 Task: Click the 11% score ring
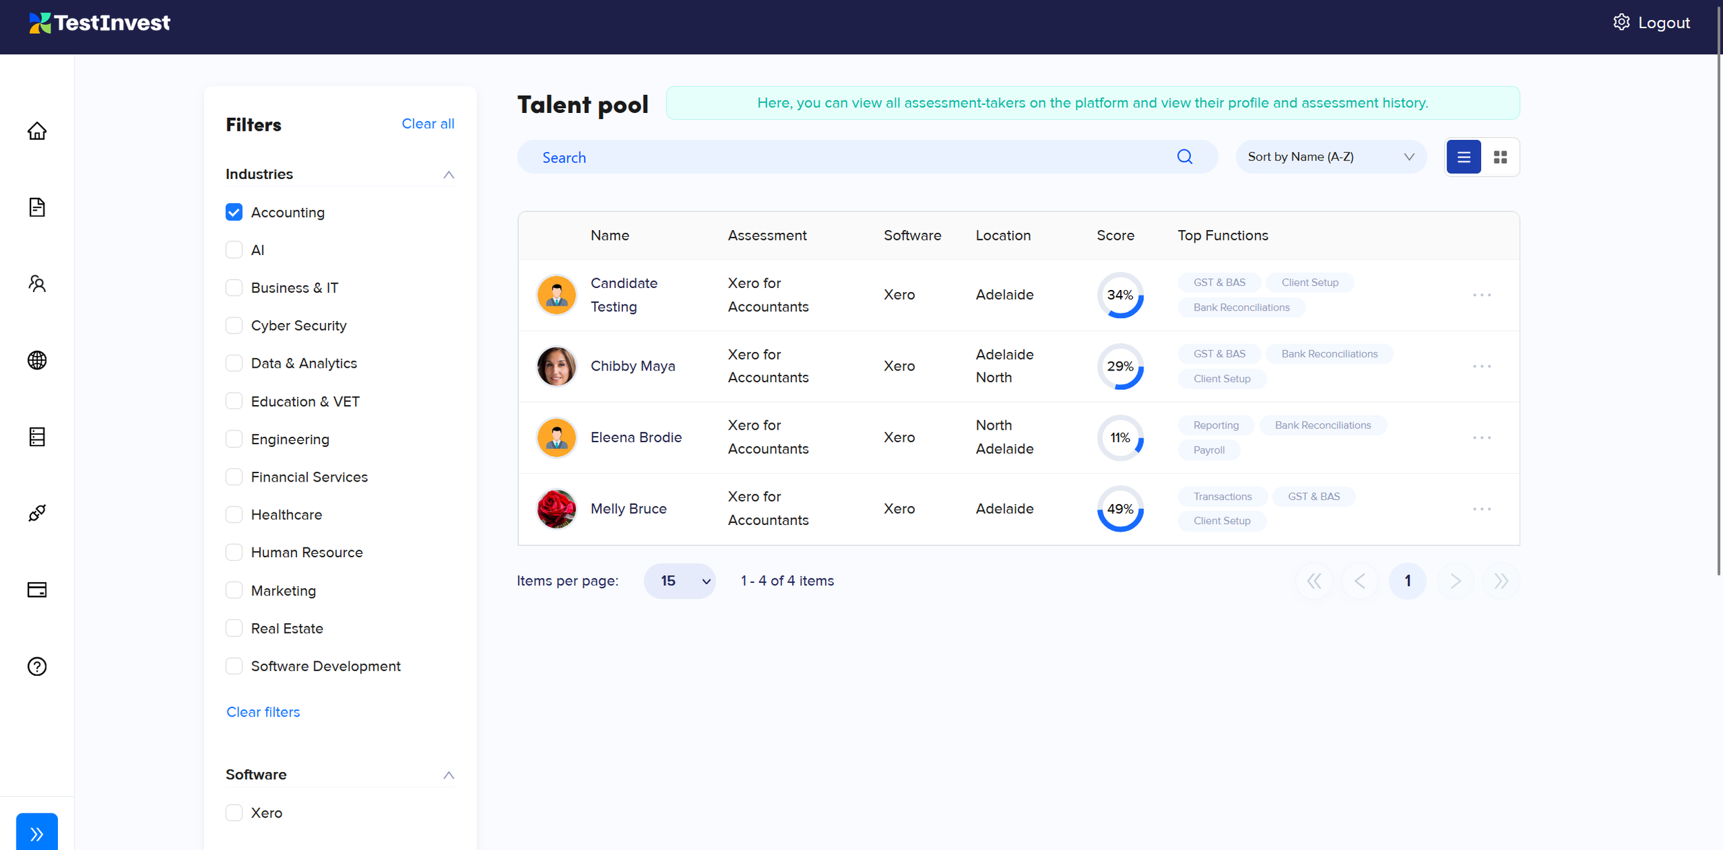click(1120, 437)
